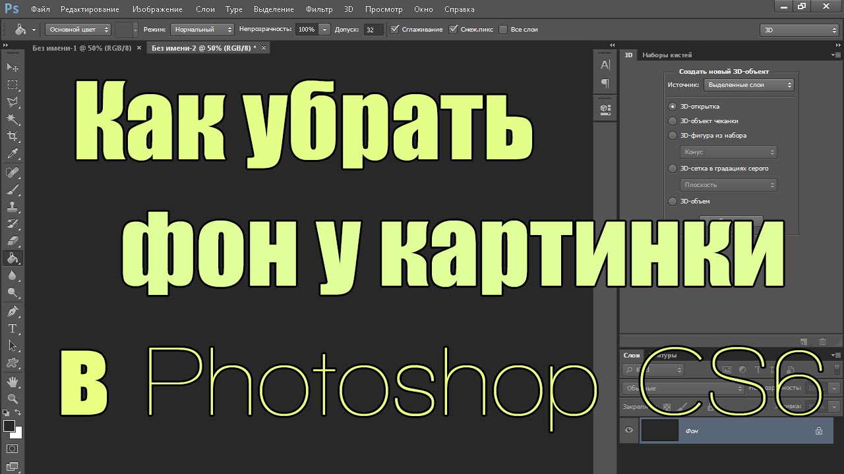Open the 3D panel flyout menu
844x474 pixels.
[837, 55]
